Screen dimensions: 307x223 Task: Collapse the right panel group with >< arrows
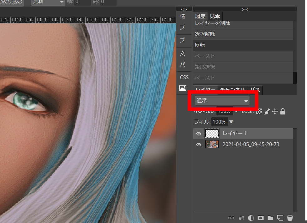tap(245, 9)
